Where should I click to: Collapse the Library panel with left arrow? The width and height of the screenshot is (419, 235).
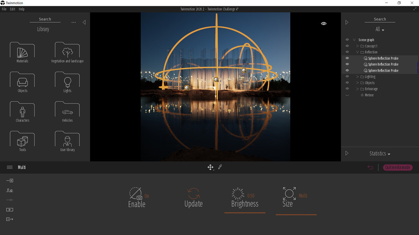84,22
